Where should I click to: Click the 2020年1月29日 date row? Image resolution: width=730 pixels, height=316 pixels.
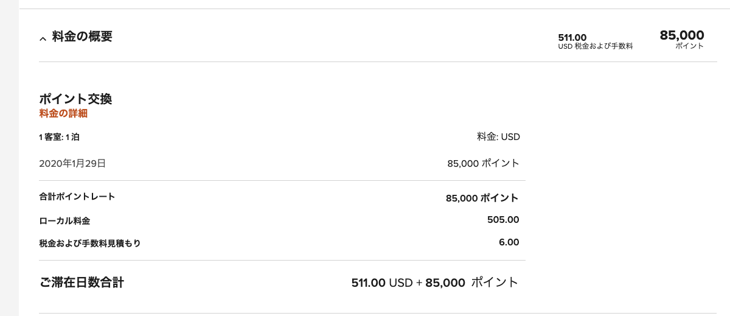pyautogui.click(x=72, y=163)
